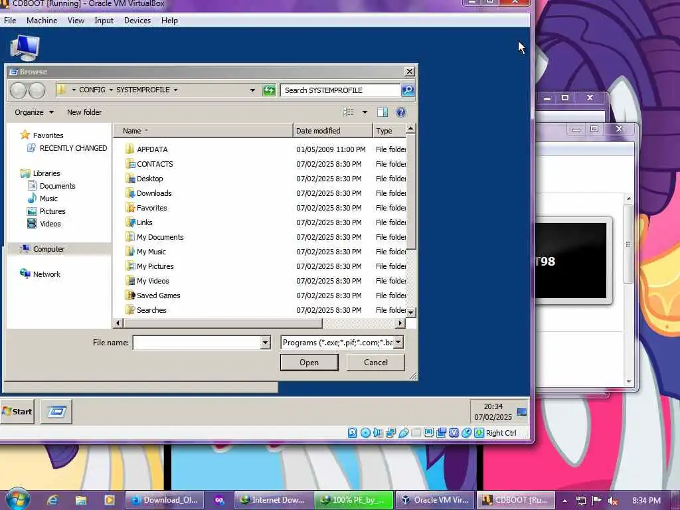This screenshot has height=510, width=680.
Task: Open the Organize dropdown menu
Action: (x=35, y=112)
